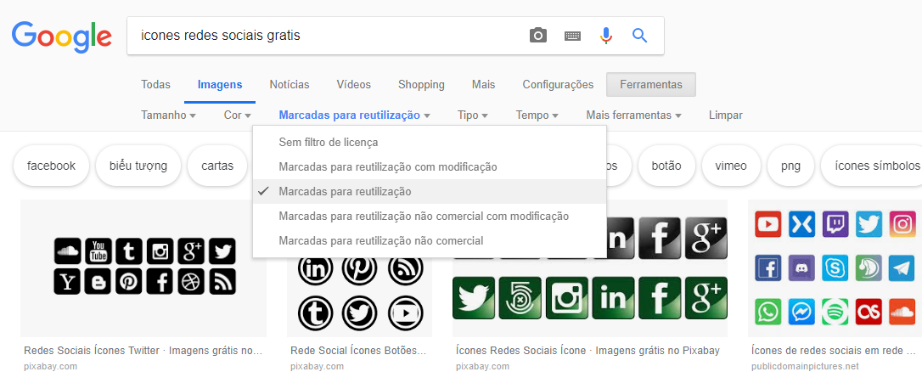Viewport: 922px width, 383px height.
Task: Switch to the Todas tab
Action: pyautogui.click(x=156, y=85)
